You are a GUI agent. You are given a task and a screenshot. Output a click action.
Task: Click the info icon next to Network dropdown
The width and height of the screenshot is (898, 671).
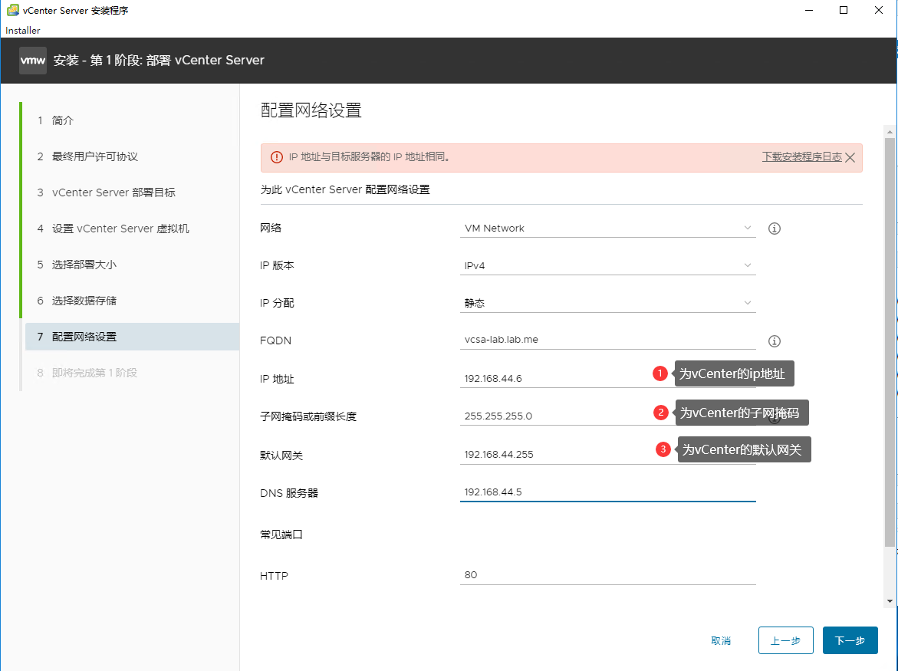(775, 229)
